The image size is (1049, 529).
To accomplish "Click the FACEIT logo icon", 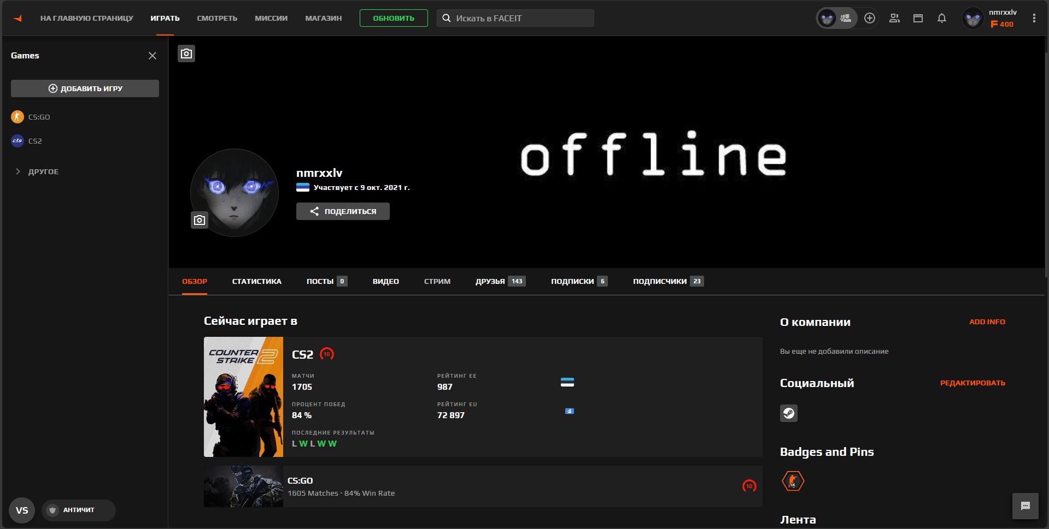I will (17, 18).
